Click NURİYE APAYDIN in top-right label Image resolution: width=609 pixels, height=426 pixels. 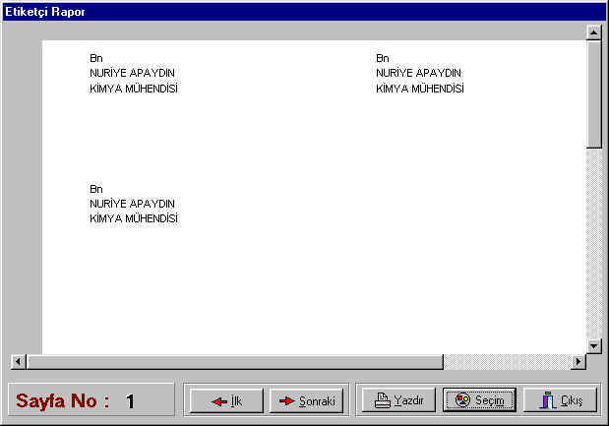pos(418,73)
